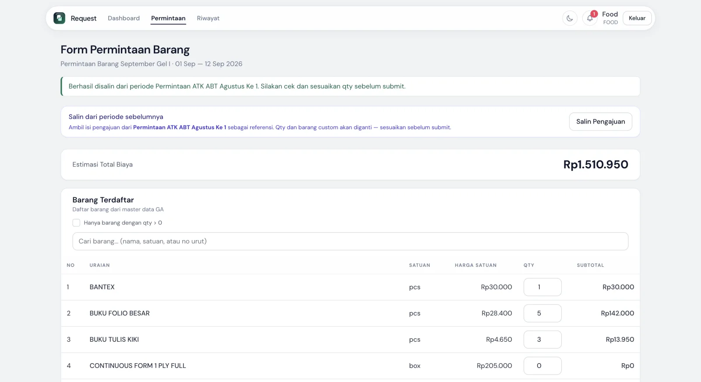Screen dimensions: 701x382
Task: Select the qty field for BANTEX
Action: 542,287
